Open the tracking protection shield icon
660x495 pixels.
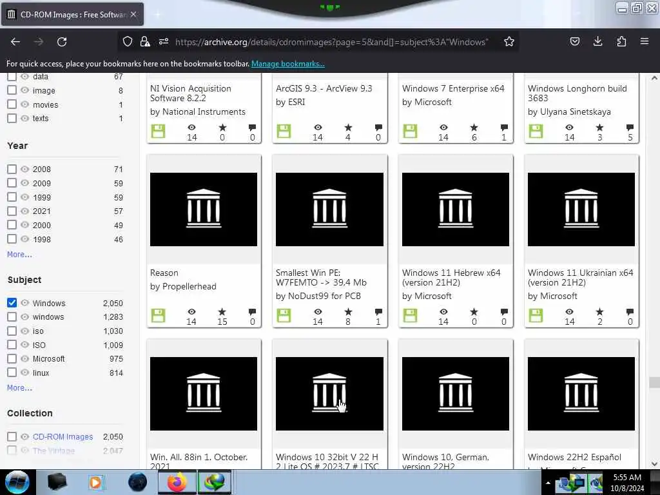(x=128, y=42)
